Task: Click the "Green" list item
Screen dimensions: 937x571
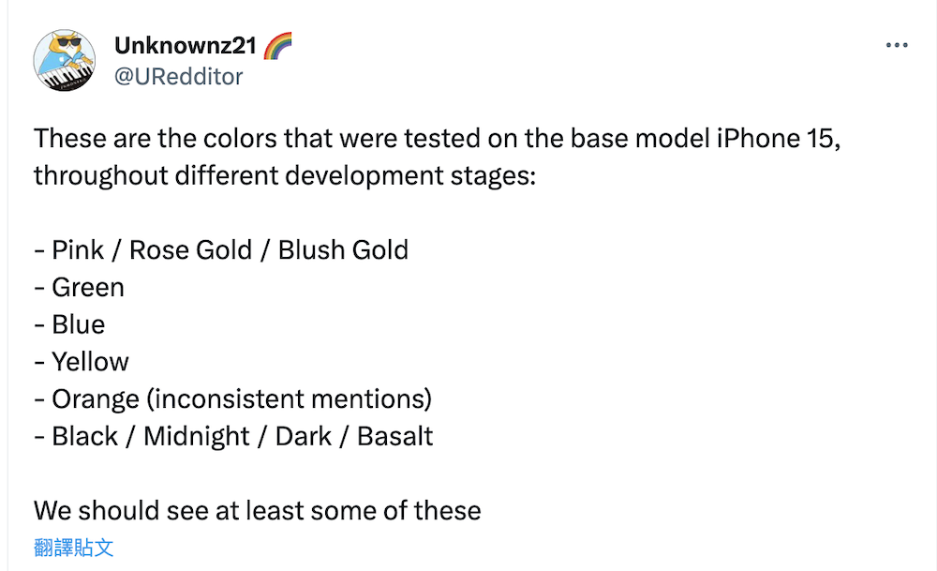Action: (x=87, y=287)
